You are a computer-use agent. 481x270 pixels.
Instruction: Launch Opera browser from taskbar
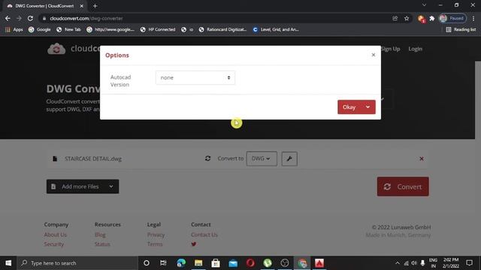[x=250, y=263]
